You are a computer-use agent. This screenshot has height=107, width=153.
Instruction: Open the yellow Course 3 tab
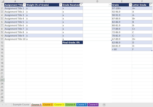[x=59, y=105]
